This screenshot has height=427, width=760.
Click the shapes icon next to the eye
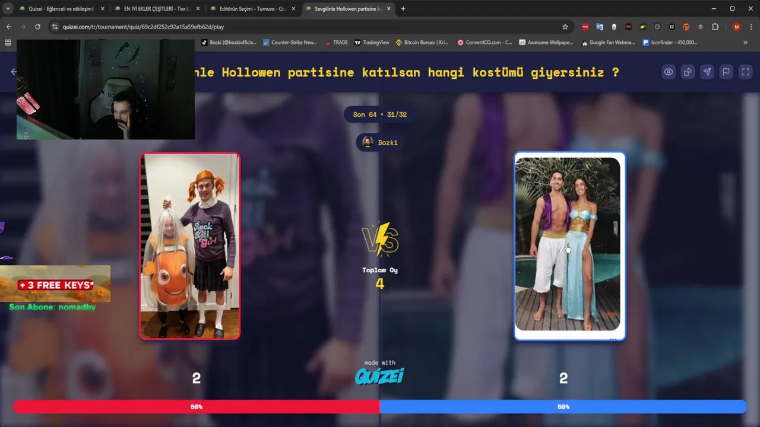(688, 72)
